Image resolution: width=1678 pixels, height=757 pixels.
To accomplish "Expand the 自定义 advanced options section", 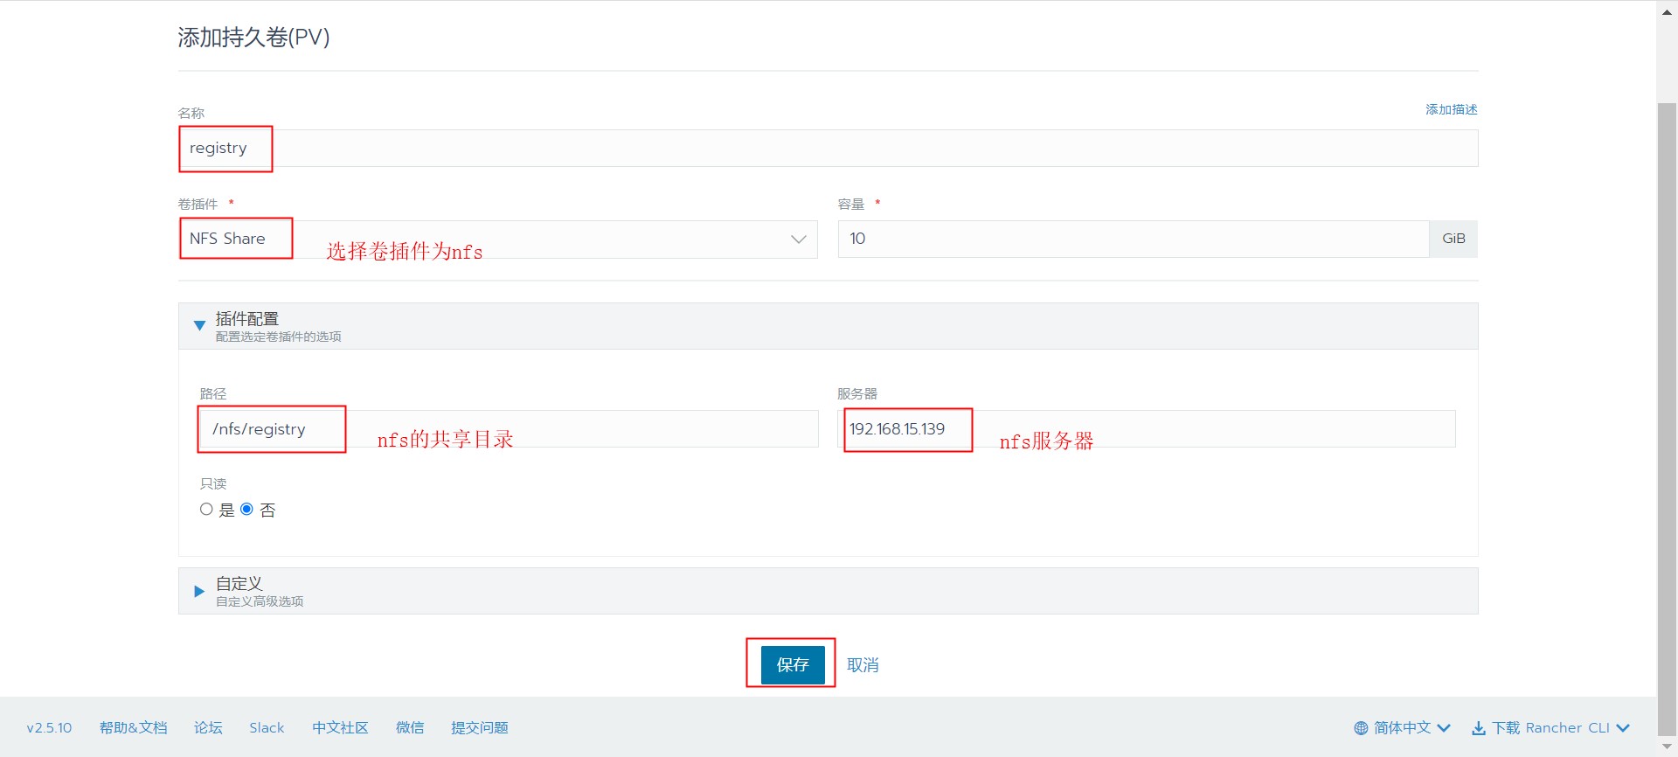I will [x=199, y=591].
